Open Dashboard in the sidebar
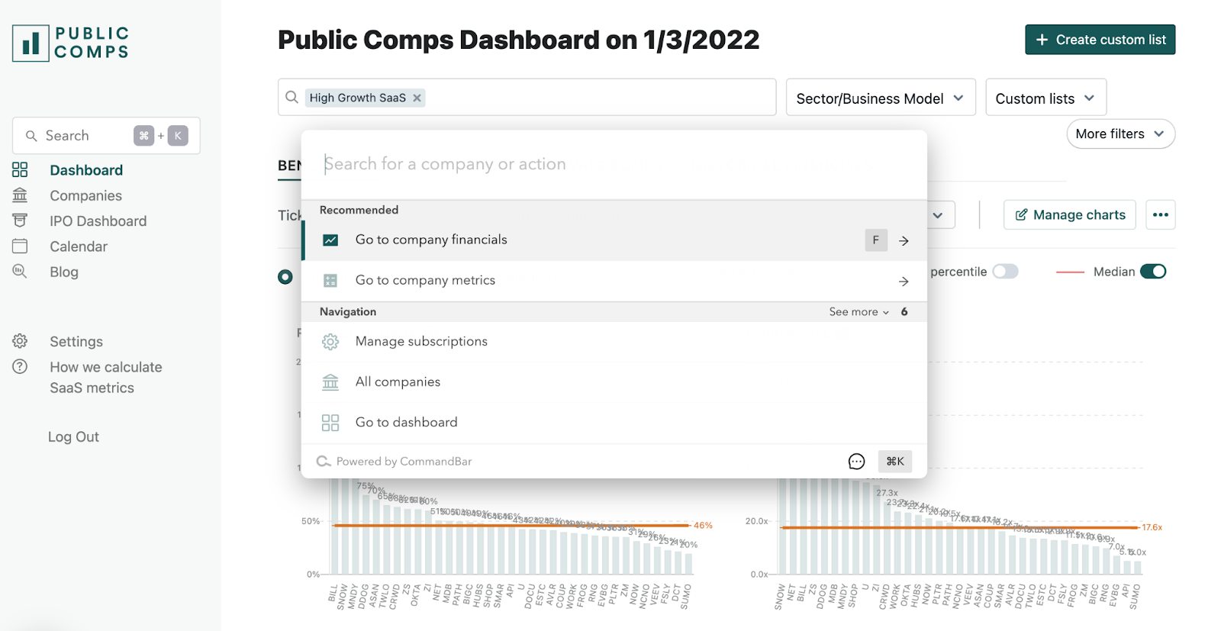Screen dimensions: 1221x631 tap(86, 170)
